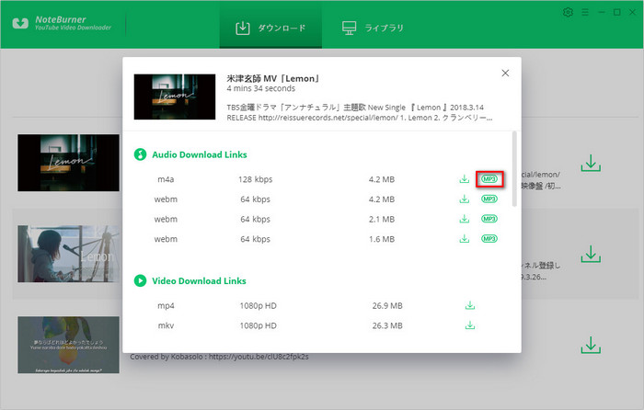The height and width of the screenshot is (410, 644).
Task: Click the reissuerecords.net URL in description
Action: point(328,118)
